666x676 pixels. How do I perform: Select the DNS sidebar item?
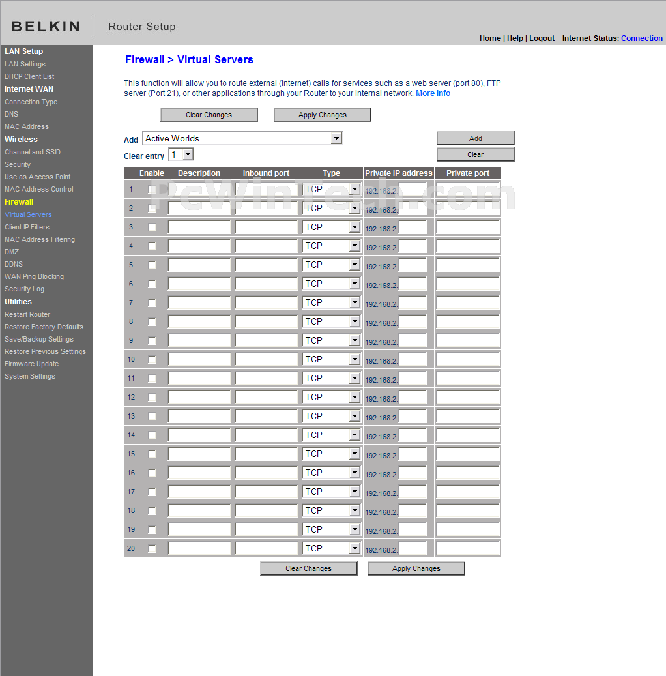pos(11,114)
